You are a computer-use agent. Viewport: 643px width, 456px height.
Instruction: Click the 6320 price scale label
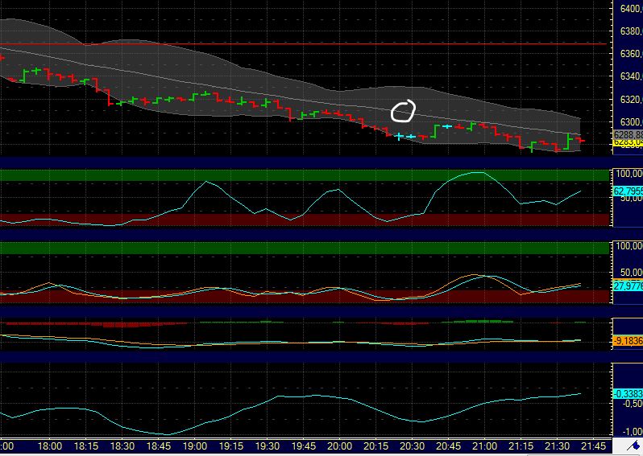pos(631,100)
